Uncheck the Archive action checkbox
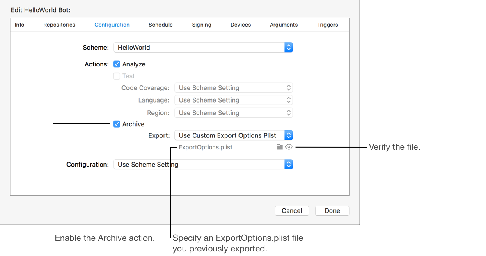 117,124
